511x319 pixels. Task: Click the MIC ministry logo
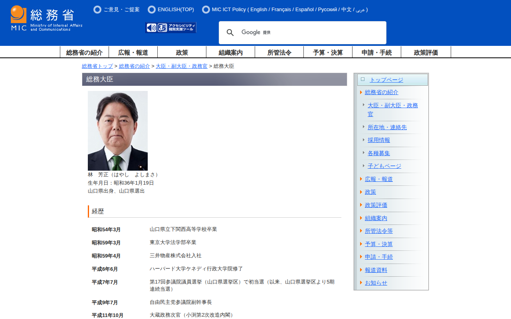click(46, 18)
